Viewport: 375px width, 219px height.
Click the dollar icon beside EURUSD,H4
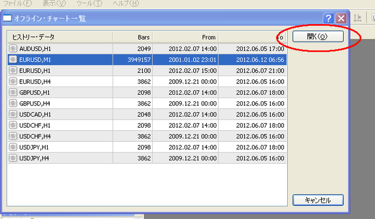pyautogui.click(x=12, y=81)
